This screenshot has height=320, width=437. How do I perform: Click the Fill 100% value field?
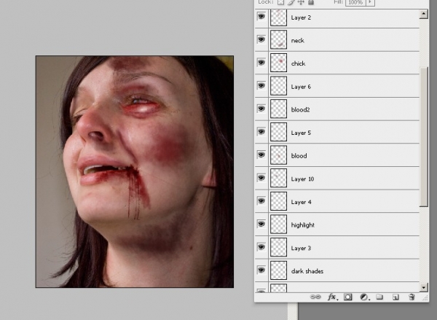tap(355, 2)
